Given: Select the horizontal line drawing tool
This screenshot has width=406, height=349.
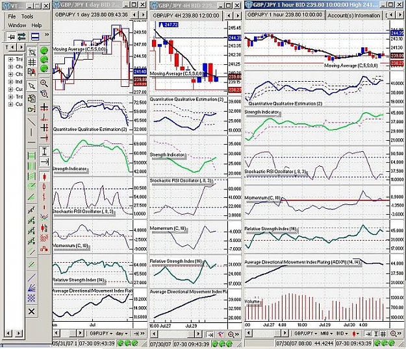Looking at the screenshot, I should (32, 142).
